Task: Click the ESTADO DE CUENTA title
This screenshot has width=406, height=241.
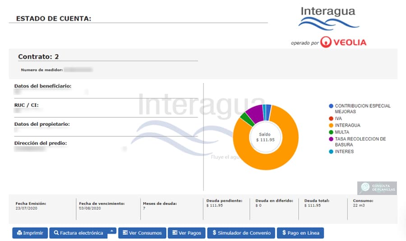Action: (54, 19)
